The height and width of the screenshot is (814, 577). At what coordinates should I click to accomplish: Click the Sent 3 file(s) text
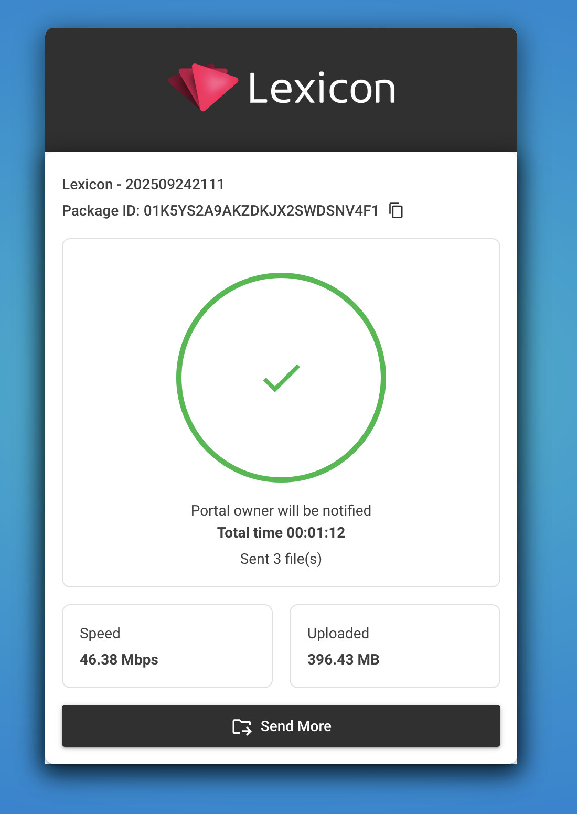click(x=281, y=559)
